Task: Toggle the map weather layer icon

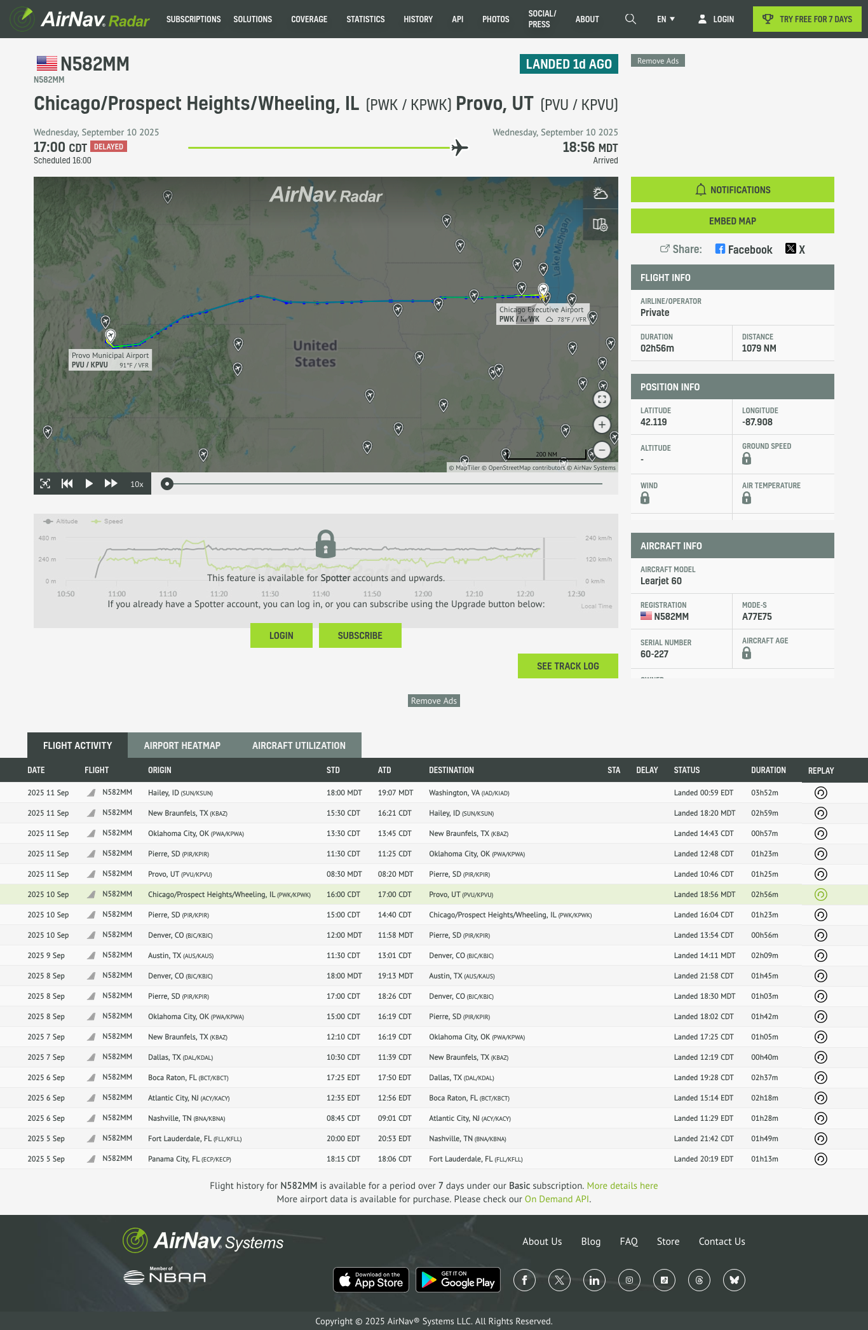Action: pyautogui.click(x=600, y=193)
